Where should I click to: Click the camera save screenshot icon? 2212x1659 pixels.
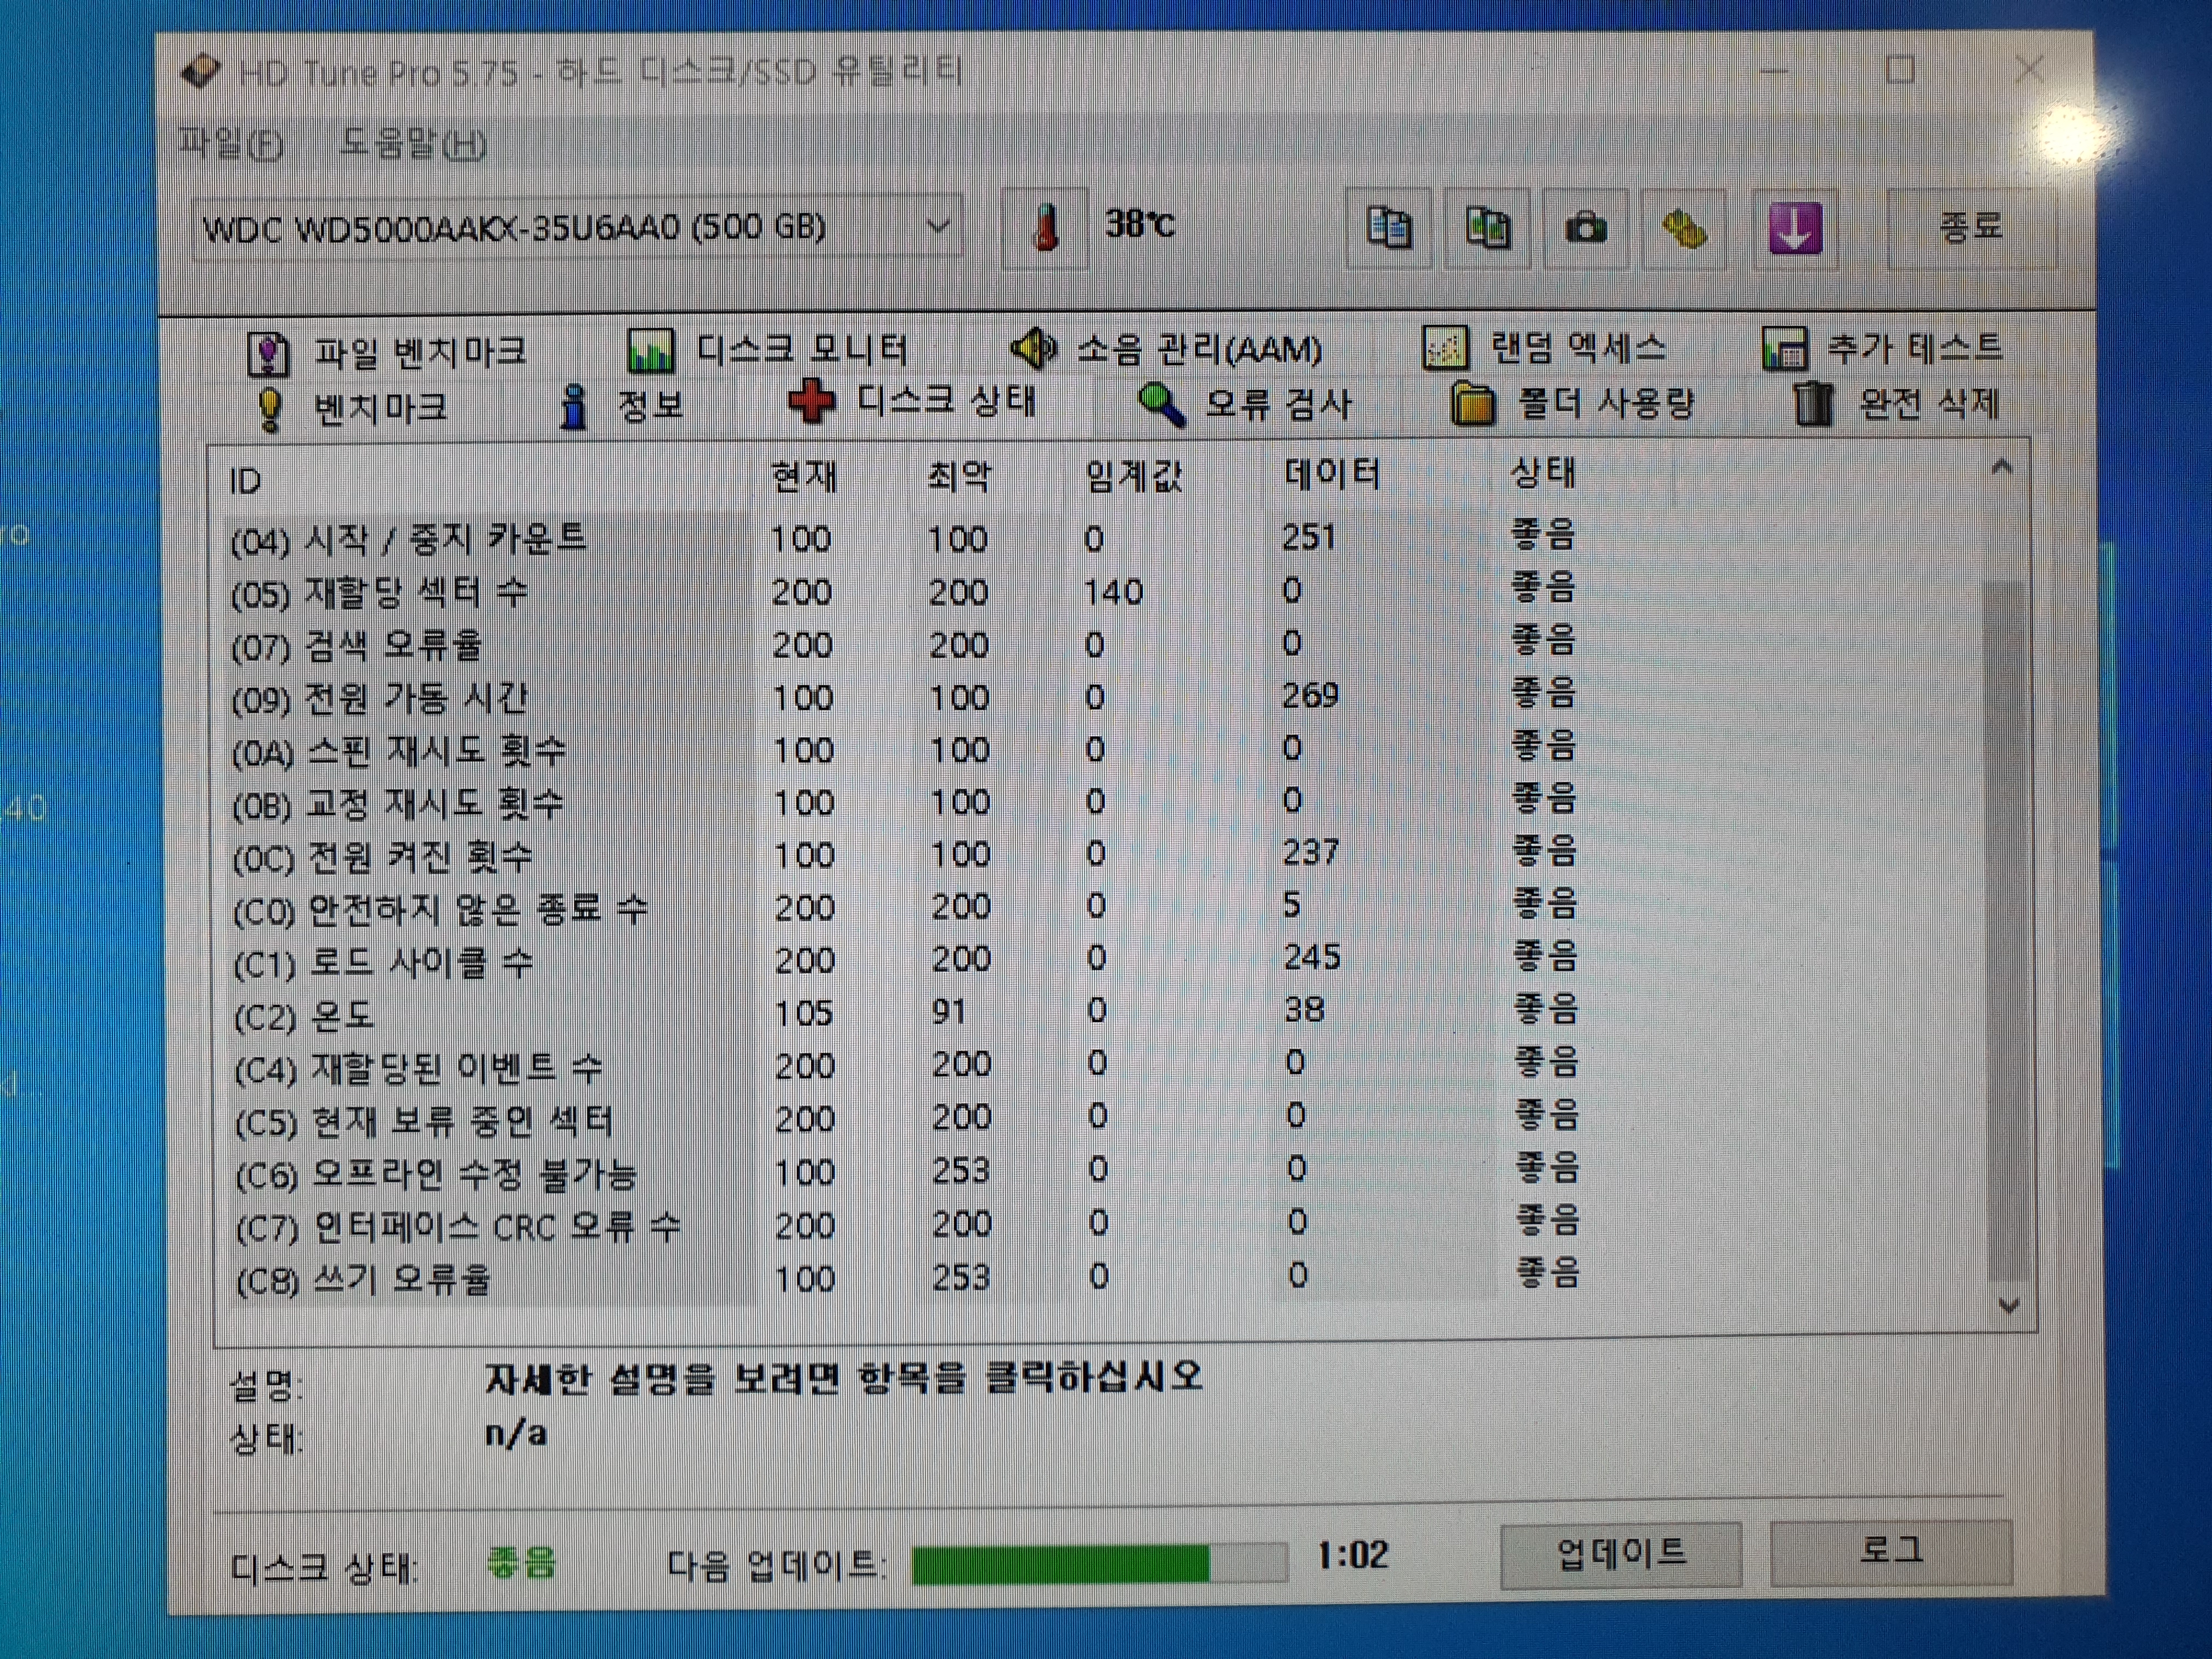point(1585,229)
